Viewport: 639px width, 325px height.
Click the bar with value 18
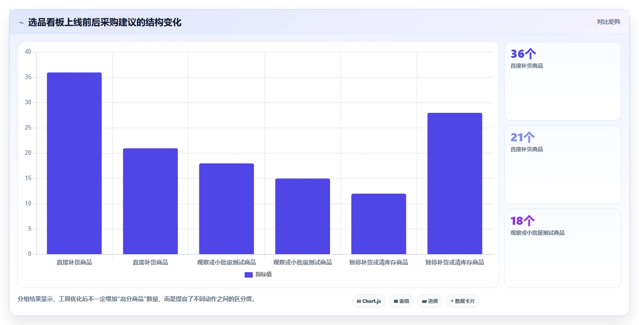226,209
